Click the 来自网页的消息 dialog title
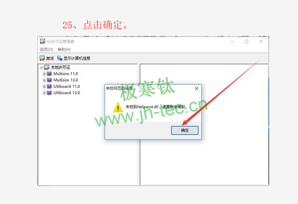 pyautogui.click(x=119, y=88)
